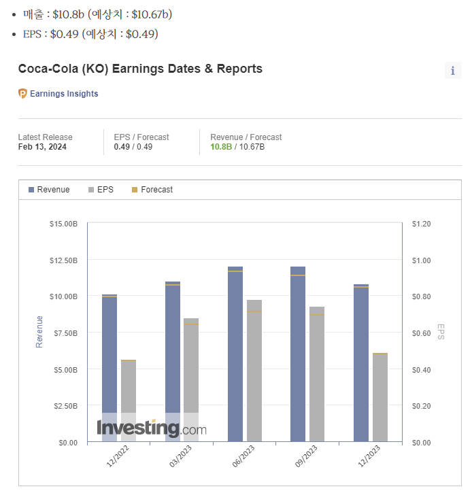Viewport: 472px width, 493px height.
Task: Click the $1.20 EPS axis label
Action: click(x=422, y=224)
